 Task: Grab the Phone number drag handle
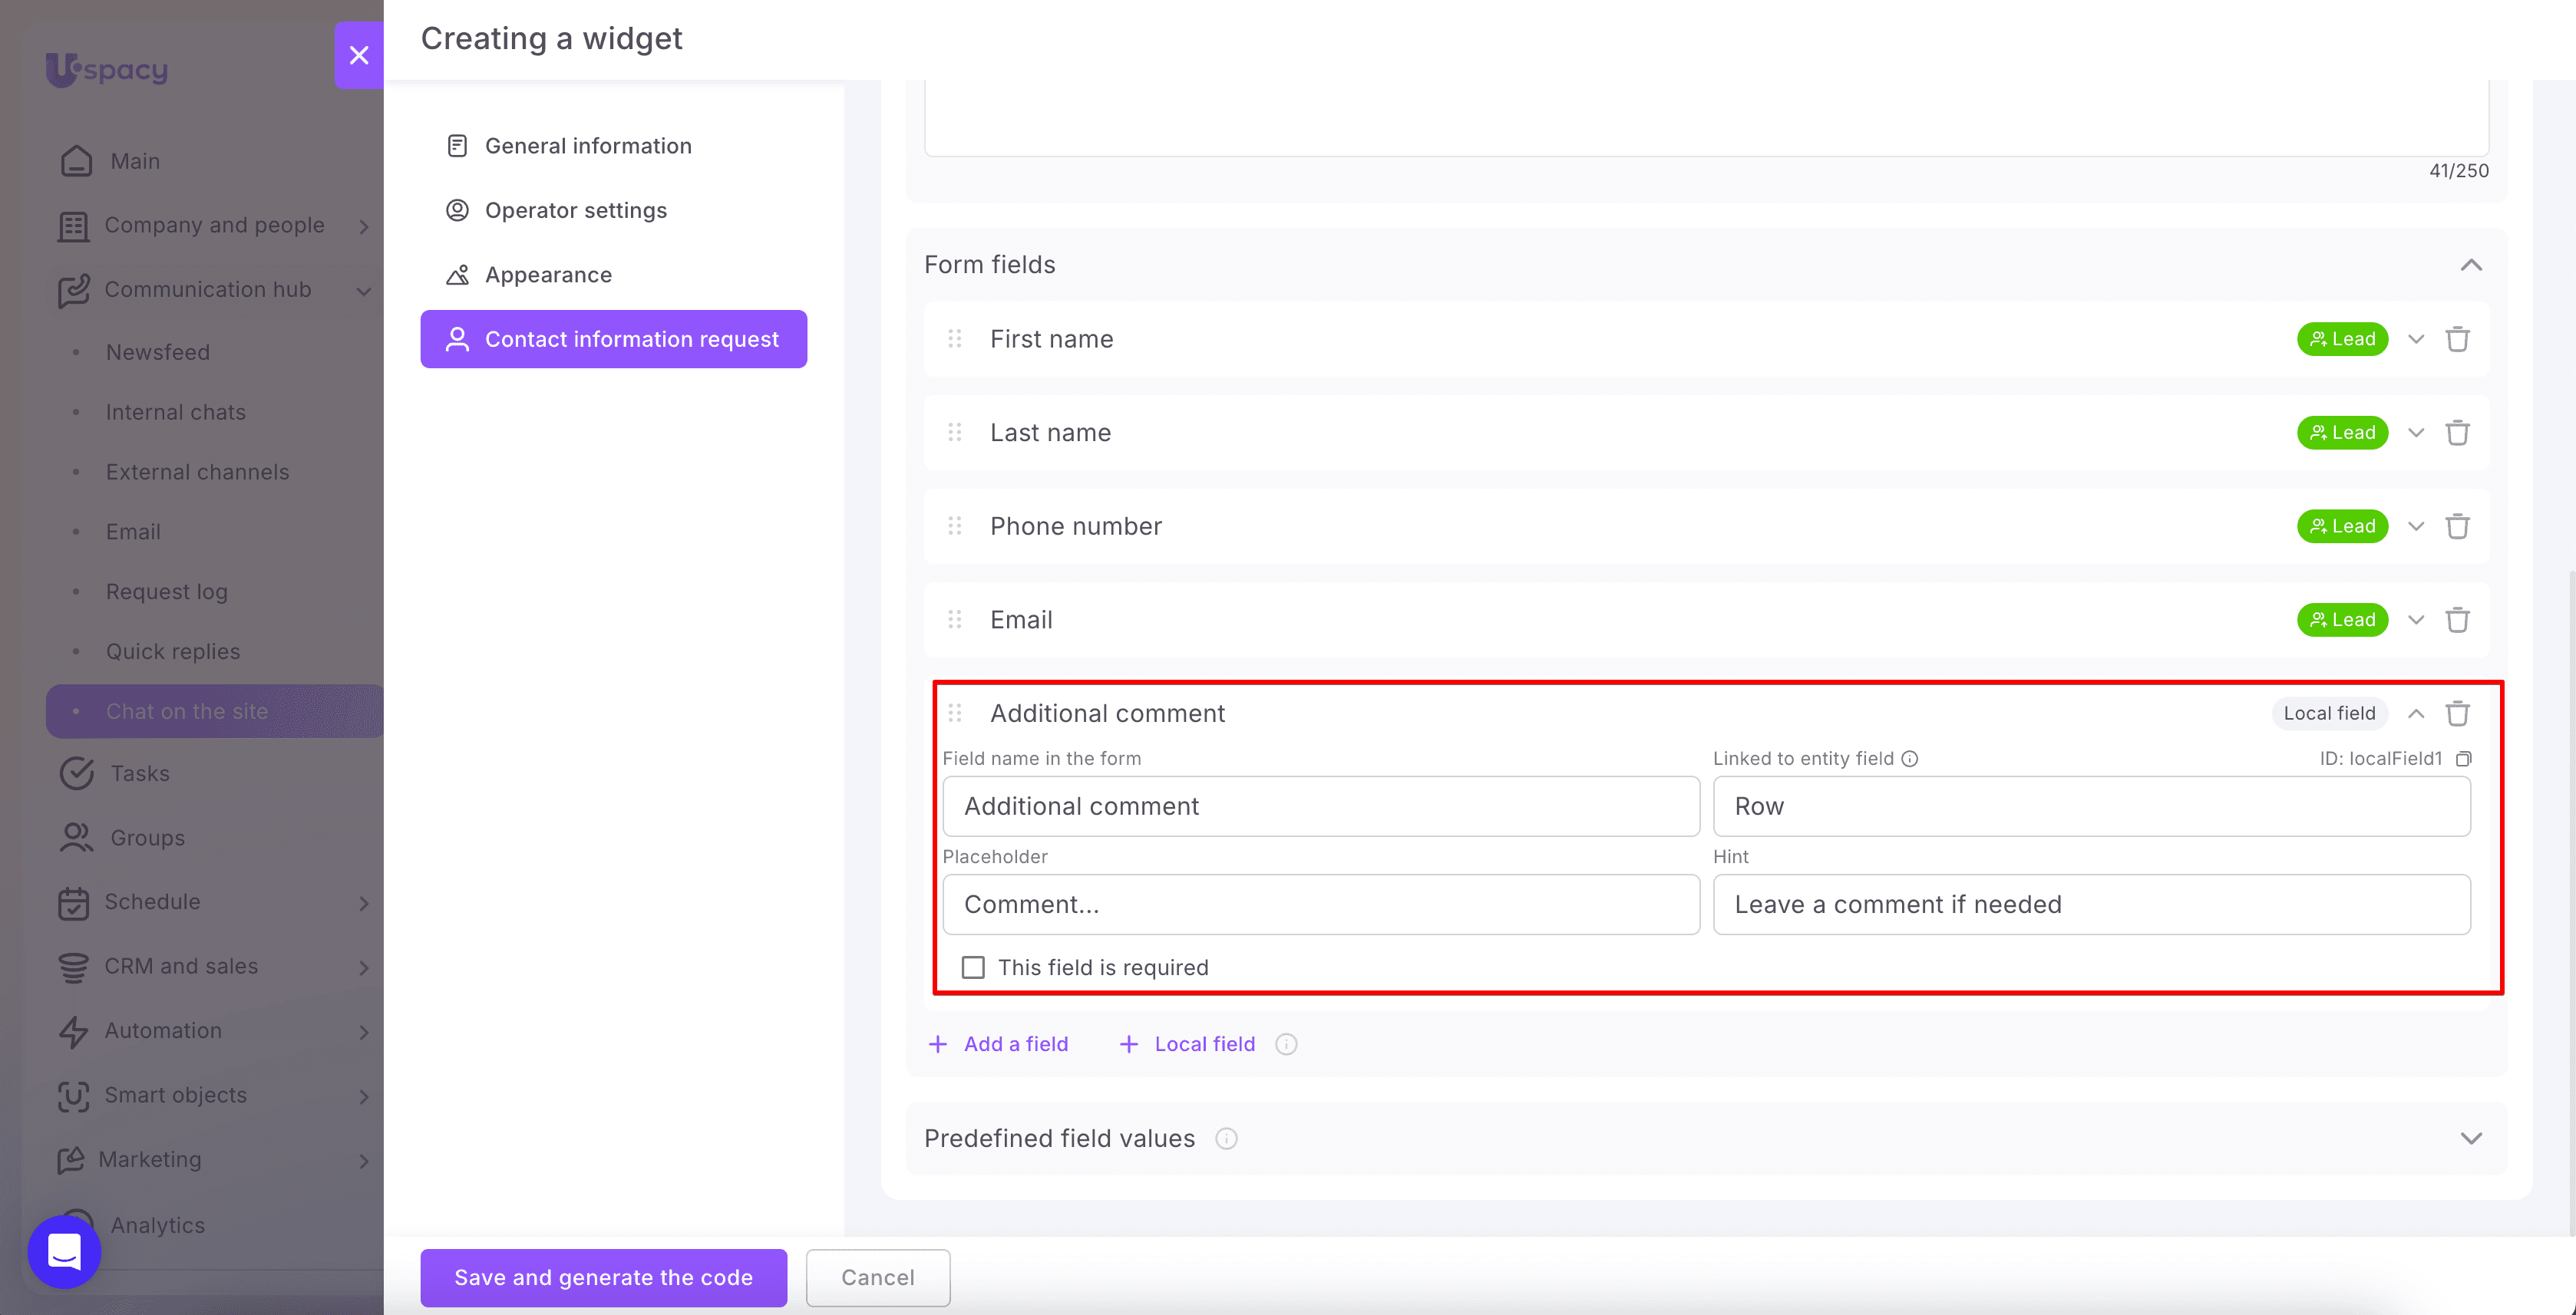pyautogui.click(x=955, y=526)
